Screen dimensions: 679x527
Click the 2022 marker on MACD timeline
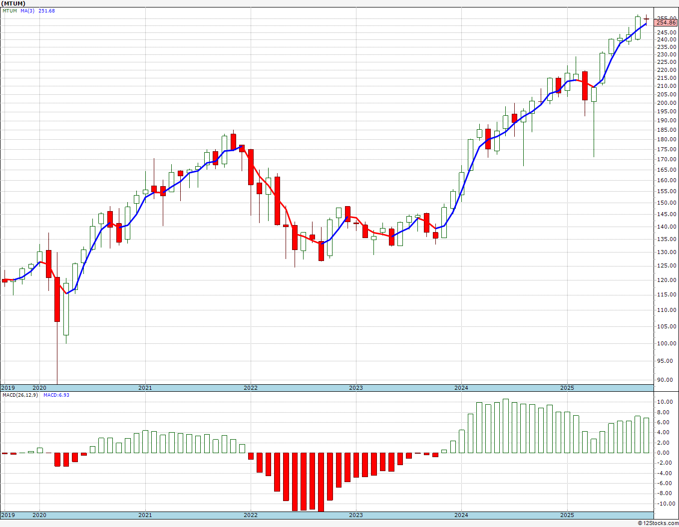click(250, 515)
